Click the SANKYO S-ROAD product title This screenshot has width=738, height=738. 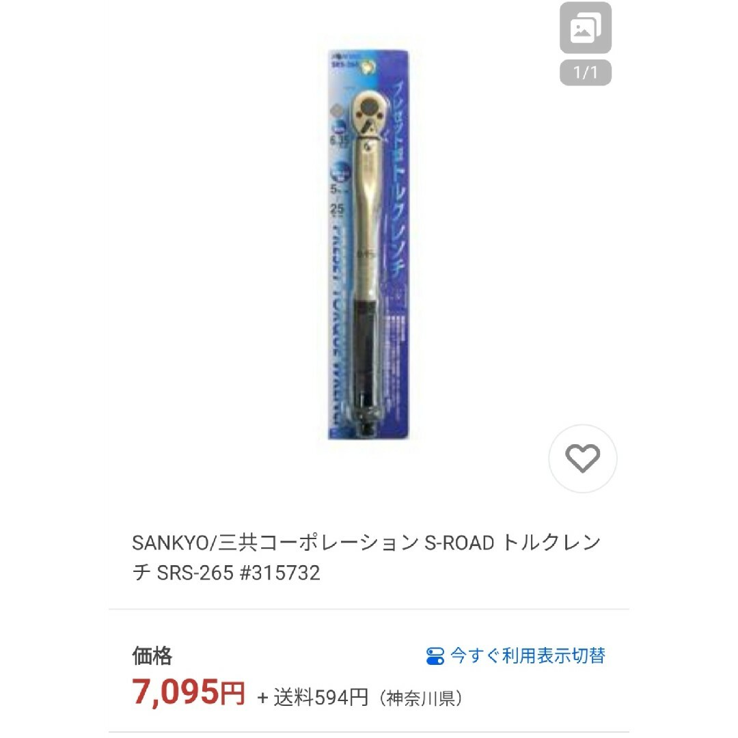click(x=366, y=558)
